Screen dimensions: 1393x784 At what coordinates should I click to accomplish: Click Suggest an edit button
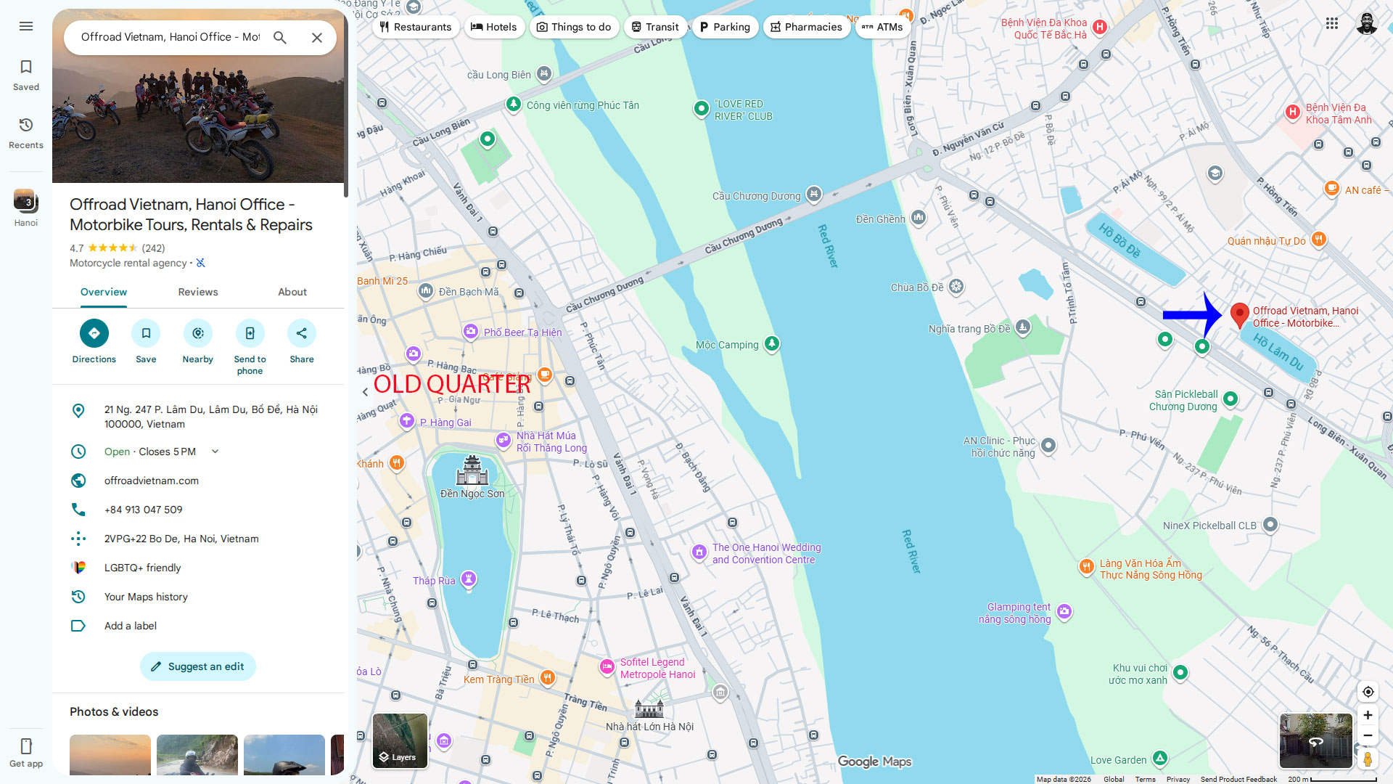pos(198,666)
